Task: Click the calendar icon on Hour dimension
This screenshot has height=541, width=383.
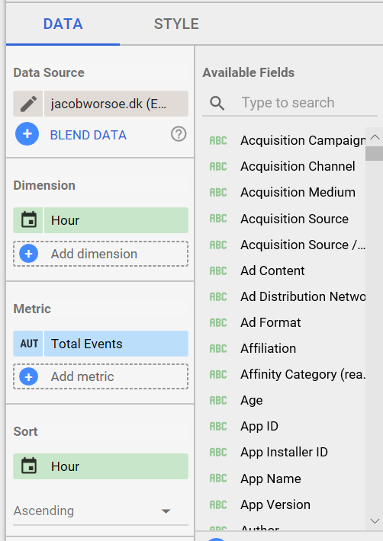Action: (28, 220)
